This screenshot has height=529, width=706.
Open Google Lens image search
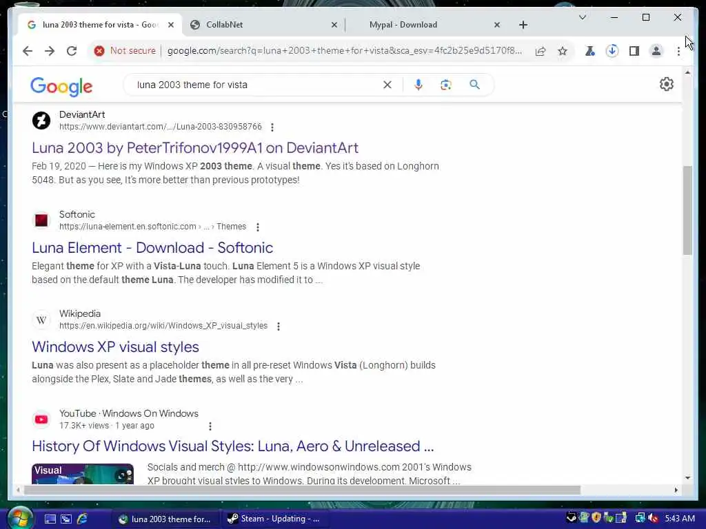[446, 85]
